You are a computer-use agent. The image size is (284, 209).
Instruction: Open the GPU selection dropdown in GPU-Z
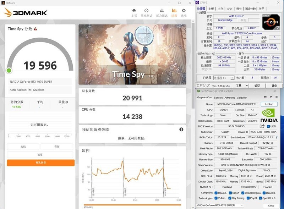(x=241, y=205)
